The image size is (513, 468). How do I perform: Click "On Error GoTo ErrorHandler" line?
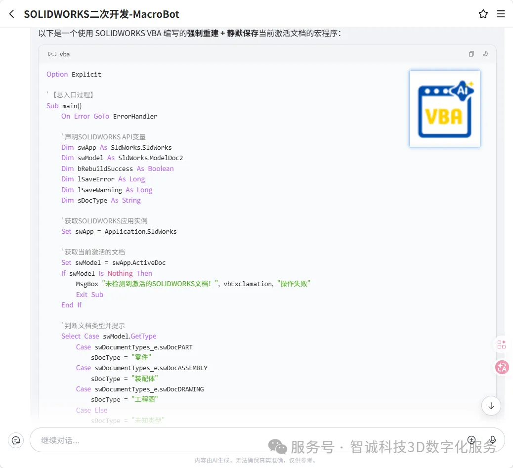point(109,117)
